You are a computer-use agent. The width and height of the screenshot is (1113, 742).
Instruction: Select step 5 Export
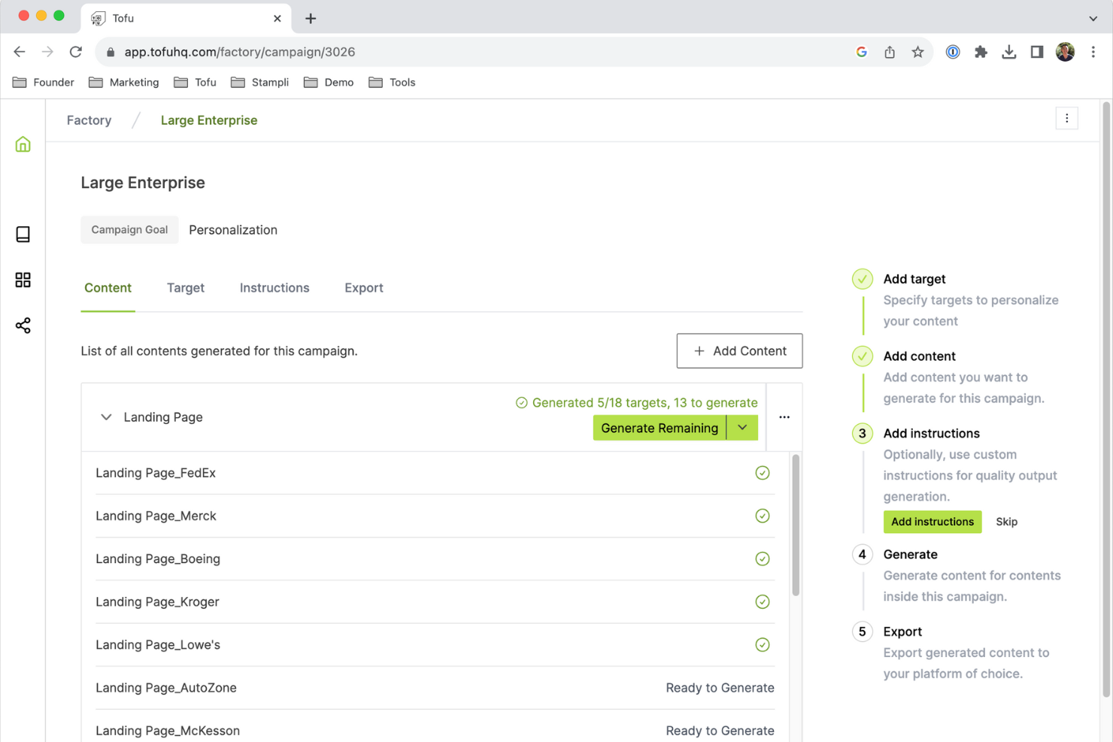(x=902, y=631)
